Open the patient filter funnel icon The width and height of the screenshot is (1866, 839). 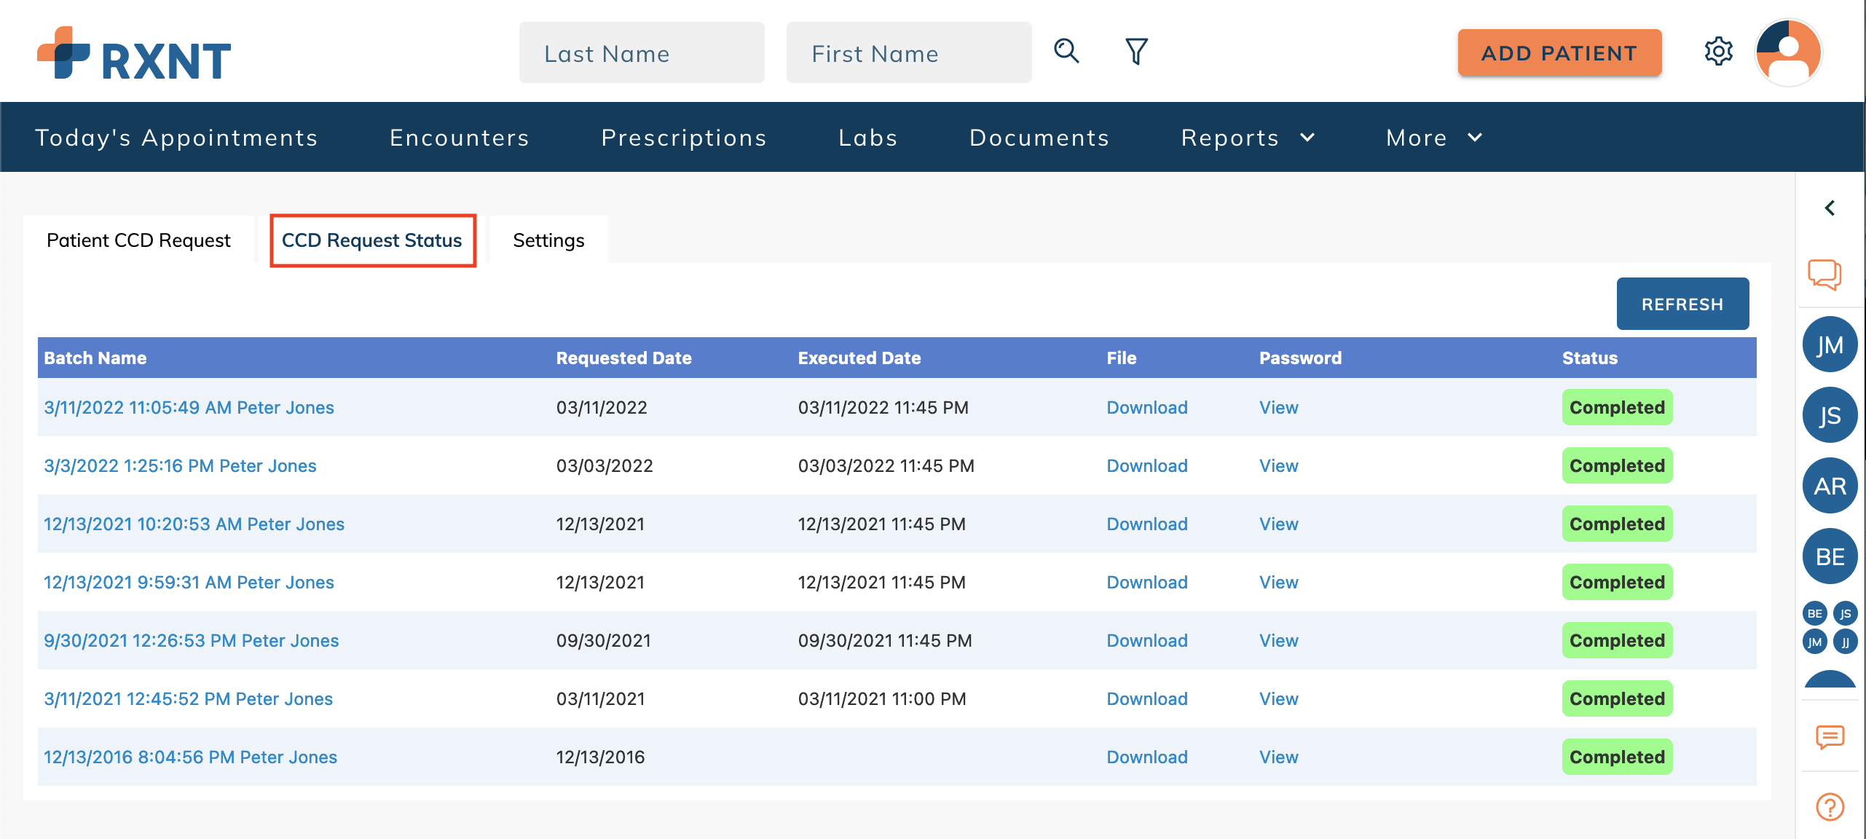(1136, 52)
